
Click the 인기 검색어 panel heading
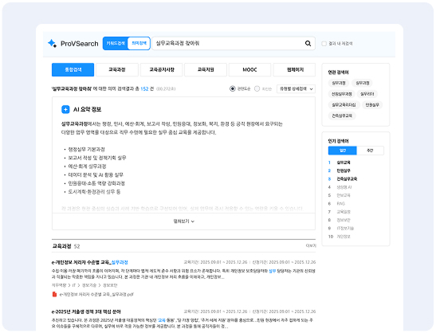(338, 141)
